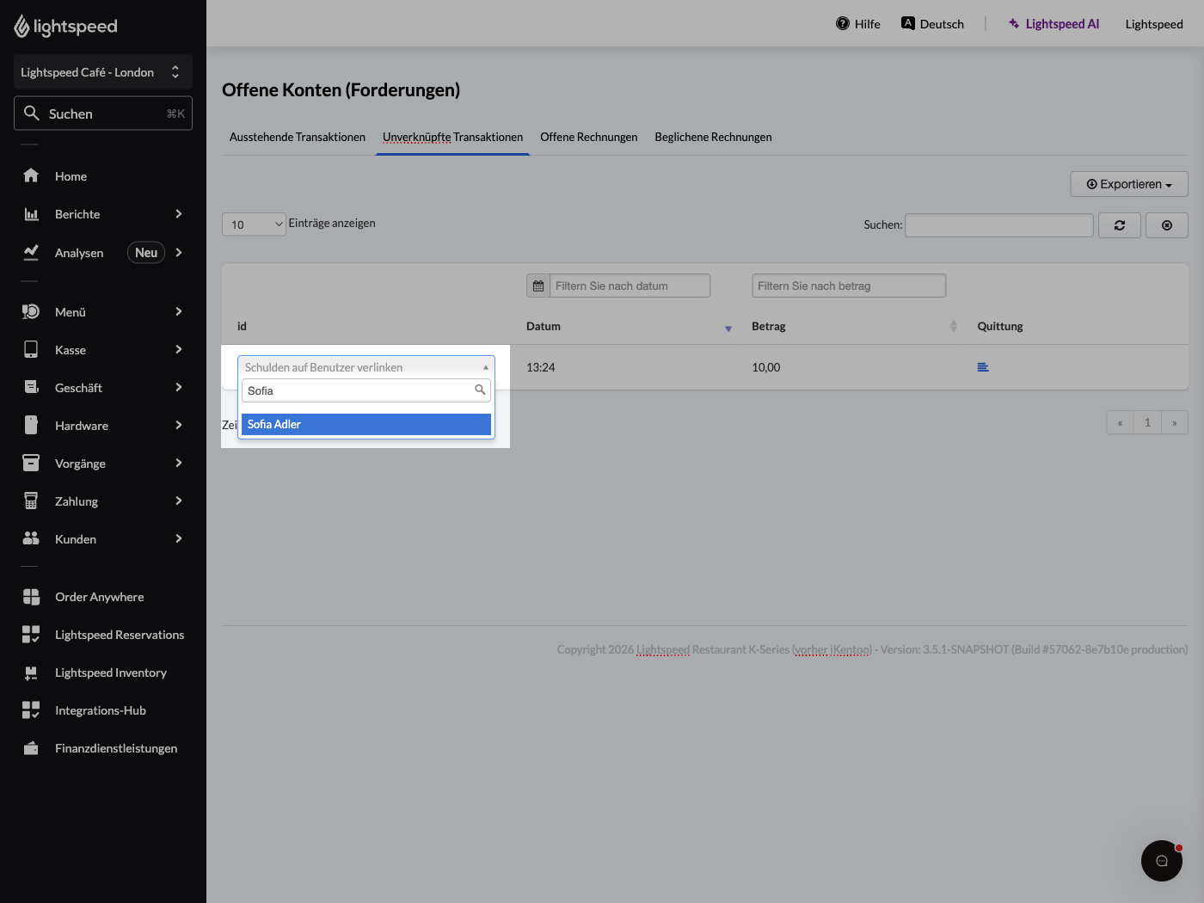
Task: Expand the Zahlung submenu chevron
Action: 179,501
